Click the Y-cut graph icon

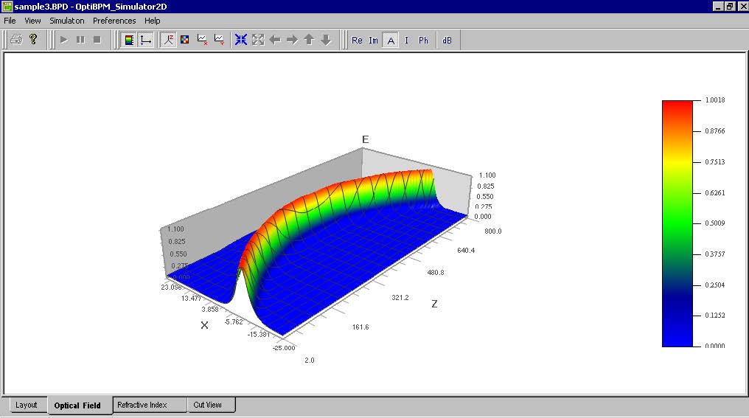[x=219, y=40]
